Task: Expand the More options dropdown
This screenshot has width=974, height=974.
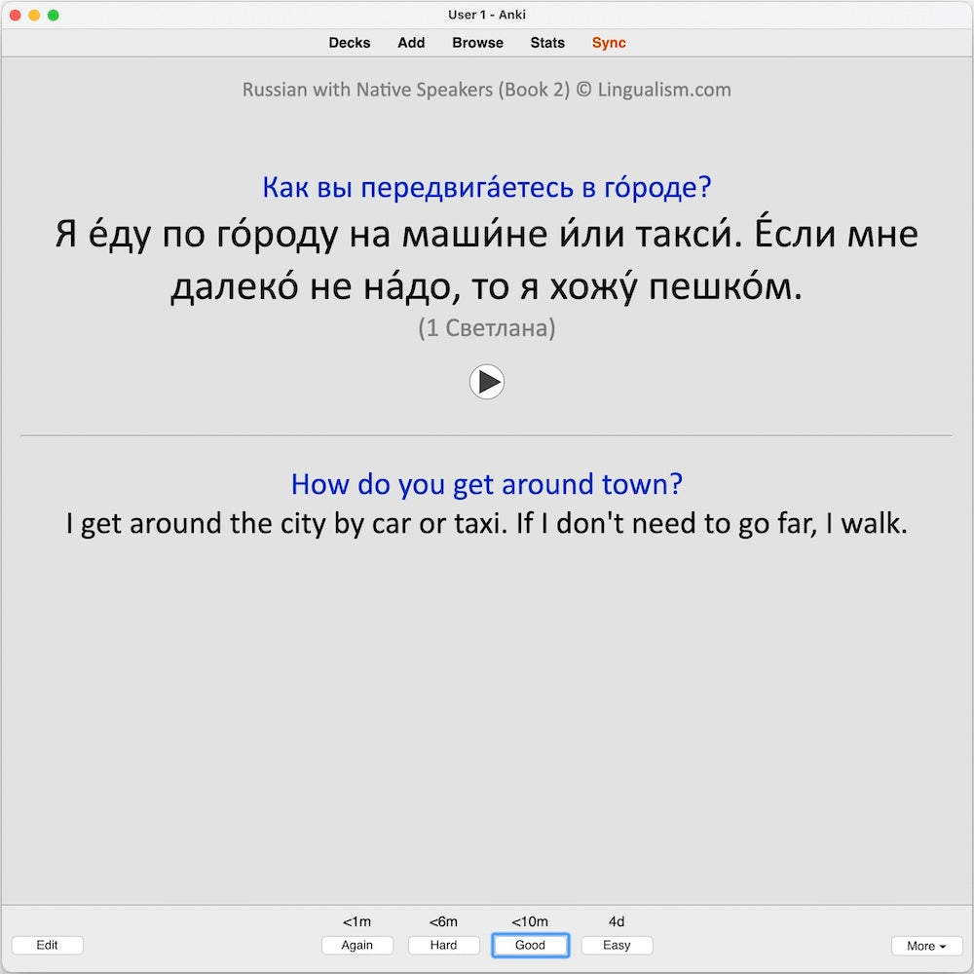Action: pyautogui.click(x=926, y=946)
